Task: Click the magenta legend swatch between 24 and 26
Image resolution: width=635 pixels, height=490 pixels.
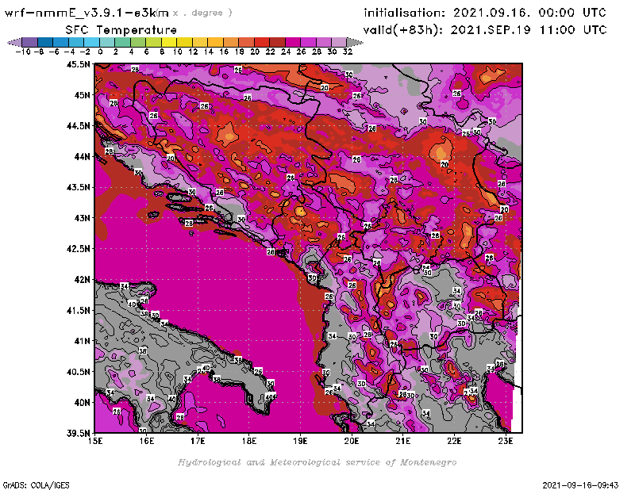Action: click(292, 42)
